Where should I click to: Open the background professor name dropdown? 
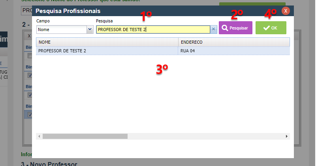pos(26,11)
